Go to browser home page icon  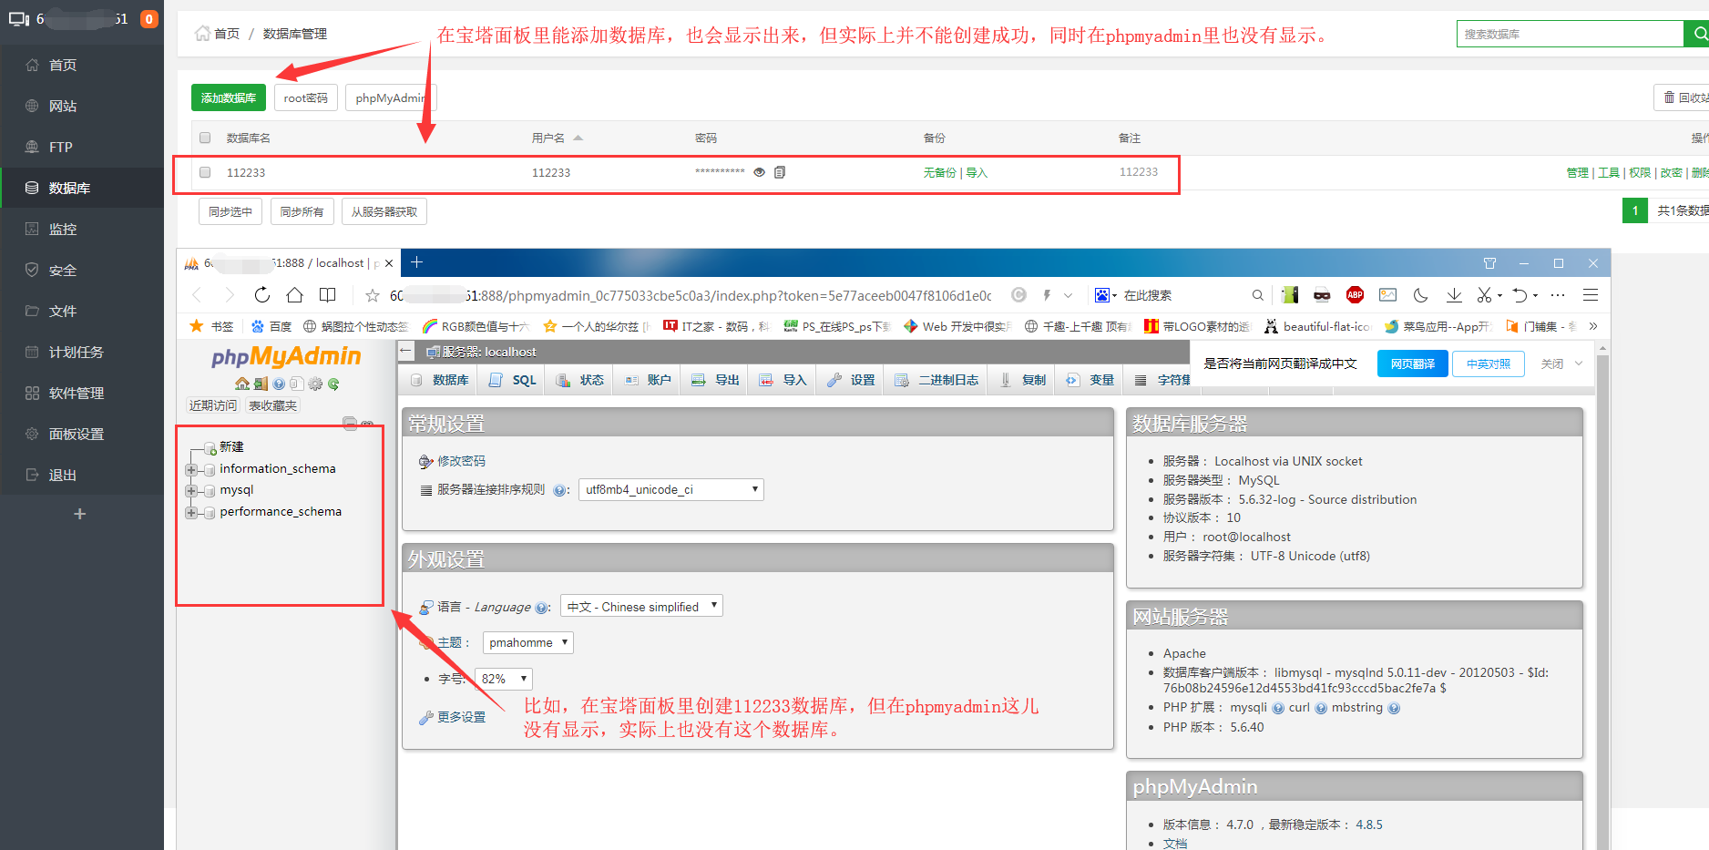click(294, 294)
